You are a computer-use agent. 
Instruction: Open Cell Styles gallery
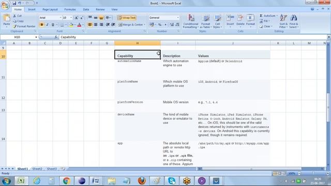tap(217, 21)
